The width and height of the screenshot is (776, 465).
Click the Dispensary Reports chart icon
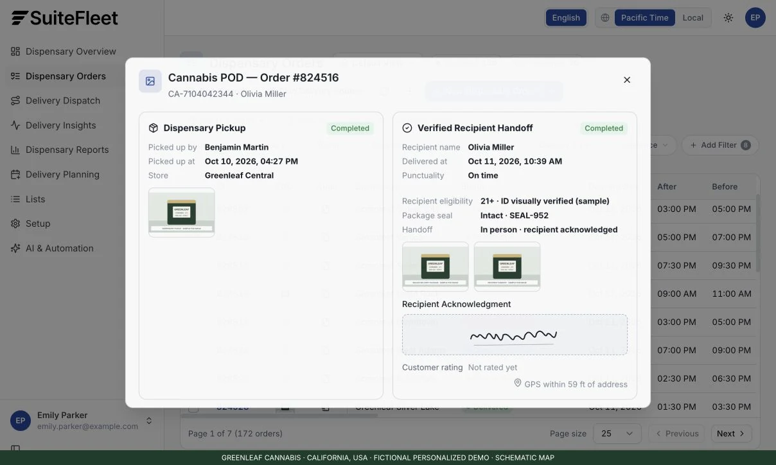click(15, 150)
